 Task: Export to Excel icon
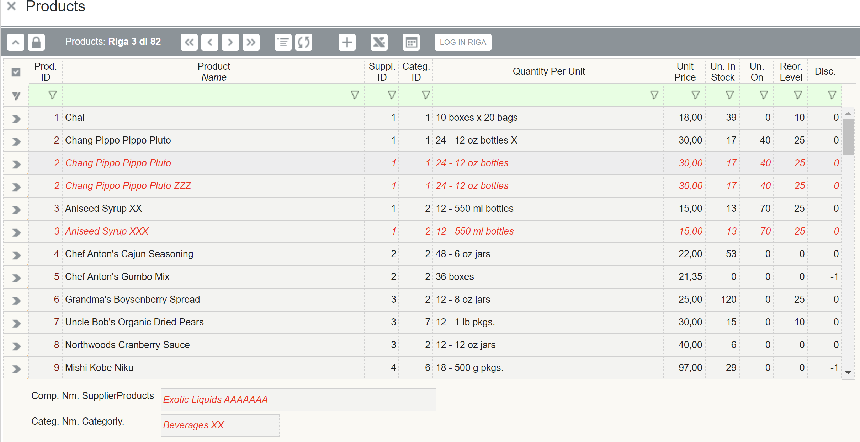tap(379, 42)
